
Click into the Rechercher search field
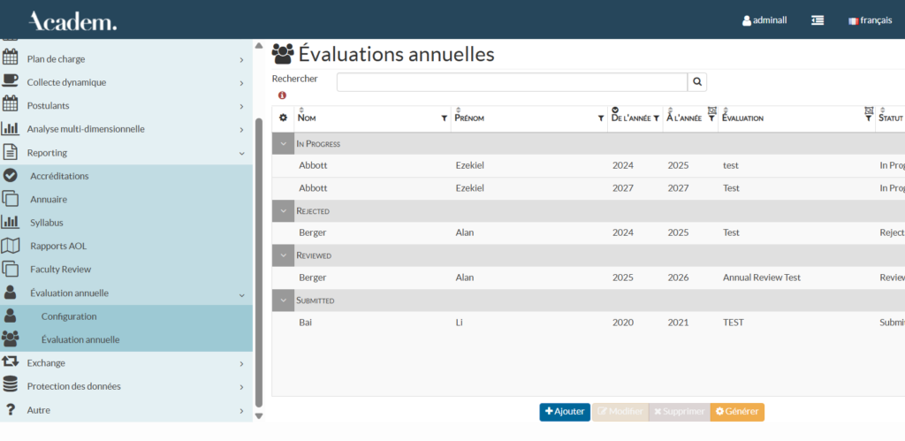click(x=512, y=82)
